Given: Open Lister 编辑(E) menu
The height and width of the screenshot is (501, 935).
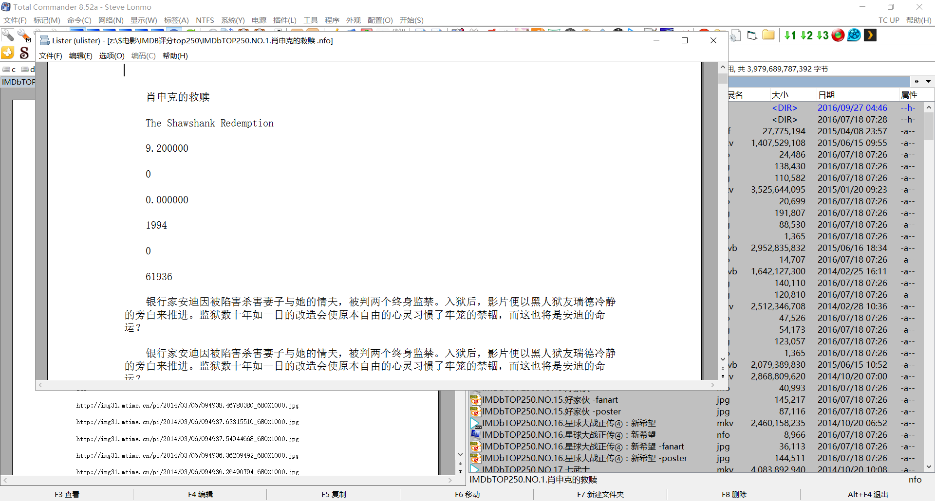Looking at the screenshot, I should click(x=81, y=55).
